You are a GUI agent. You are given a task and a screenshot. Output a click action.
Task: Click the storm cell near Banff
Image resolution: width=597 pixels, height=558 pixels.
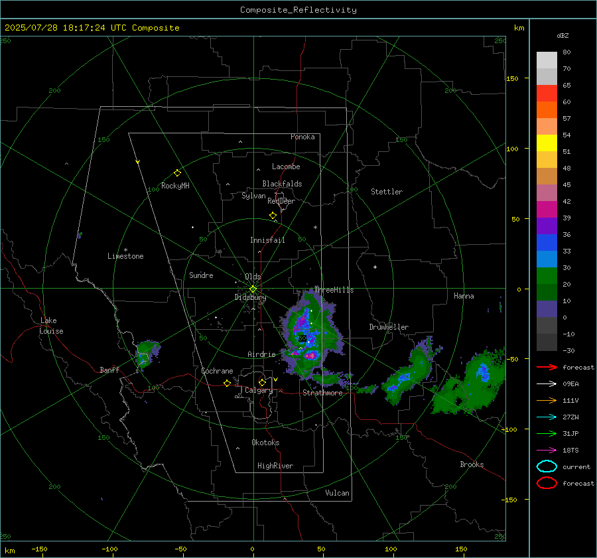coord(147,354)
